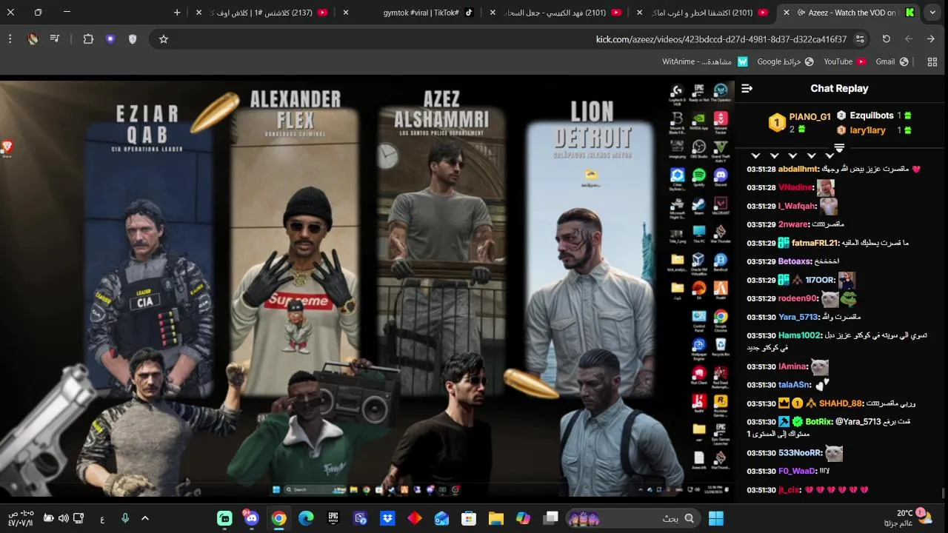Open lary1lary leaderboard entry
The height and width of the screenshot is (533, 948).
point(875,130)
